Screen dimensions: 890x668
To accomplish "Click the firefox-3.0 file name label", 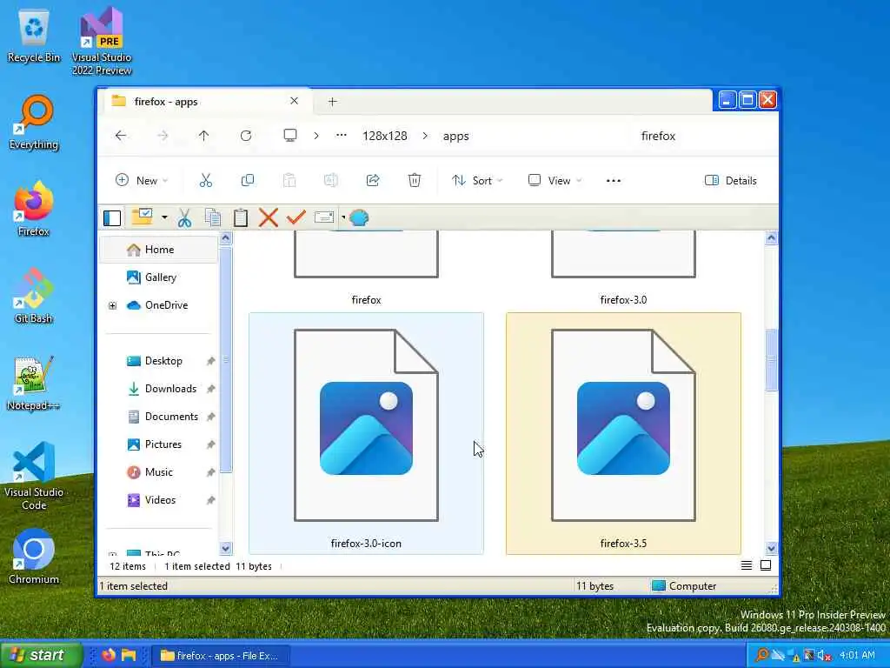I will click(623, 299).
